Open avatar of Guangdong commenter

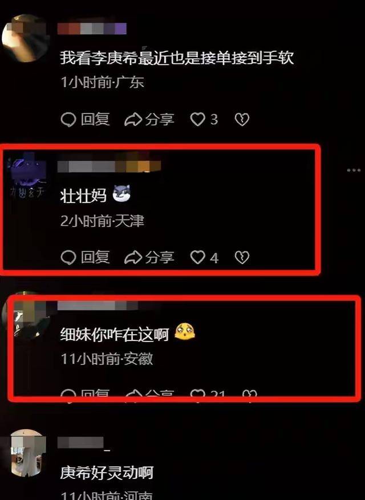point(25,38)
